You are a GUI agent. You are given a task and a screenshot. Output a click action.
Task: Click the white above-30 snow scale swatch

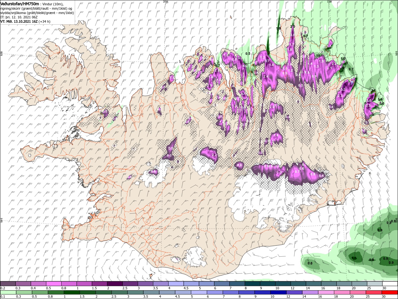pyautogui.click(x=390, y=284)
